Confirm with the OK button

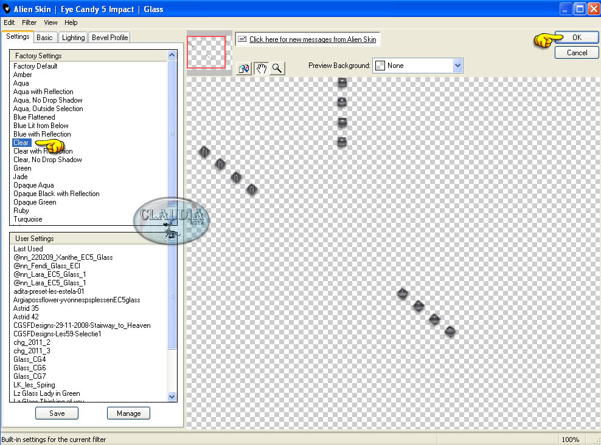point(577,37)
